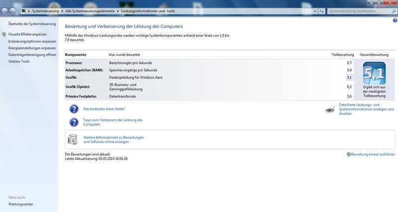Click Was bedeuten diese Werte link
The height and width of the screenshot is (212, 398).
104,109
